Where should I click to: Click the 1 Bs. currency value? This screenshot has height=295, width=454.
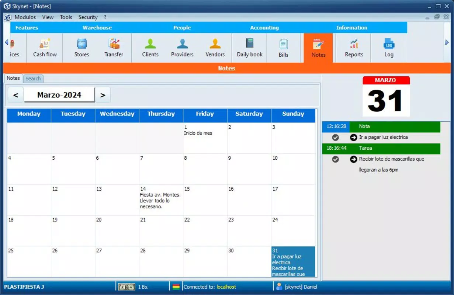(x=143, y=287)
